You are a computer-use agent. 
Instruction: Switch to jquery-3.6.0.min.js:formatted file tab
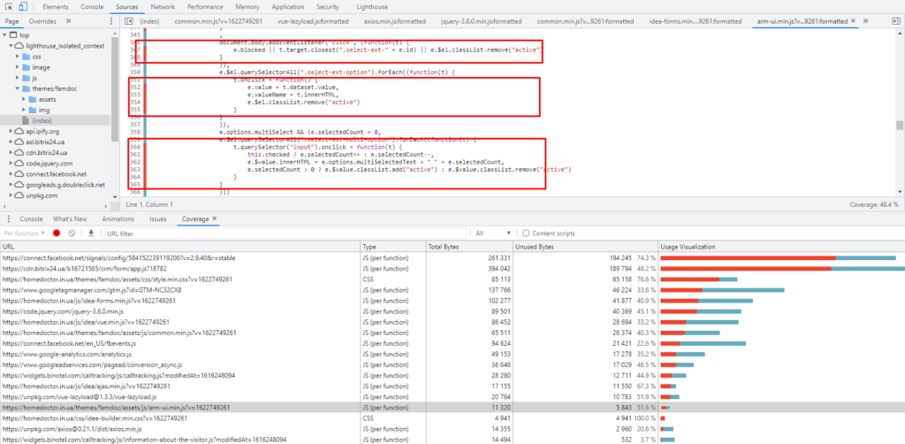click(x=482, y=21)
